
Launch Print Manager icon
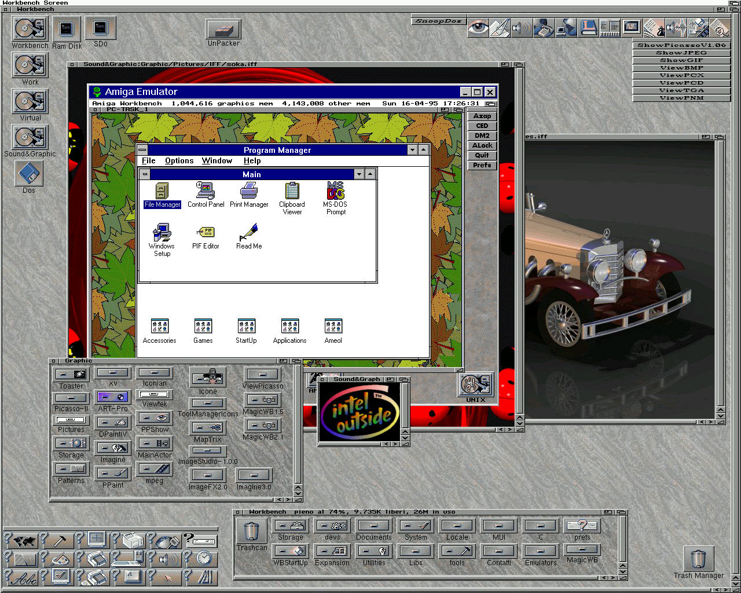coord(249,195)
